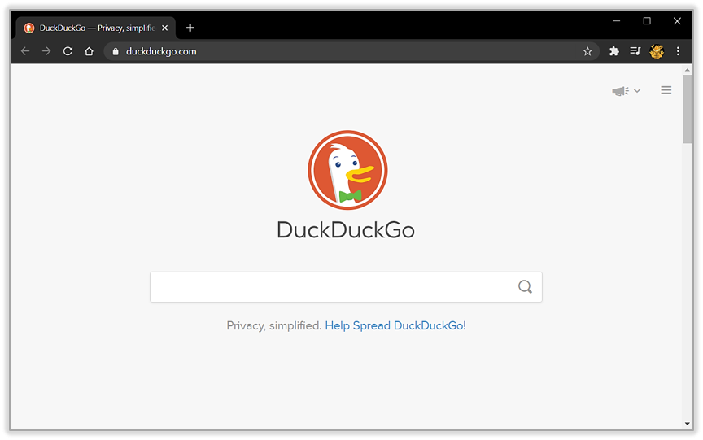Click the scrollbar up arrow
The image size is (703, 440).
(x=687, y=70)
